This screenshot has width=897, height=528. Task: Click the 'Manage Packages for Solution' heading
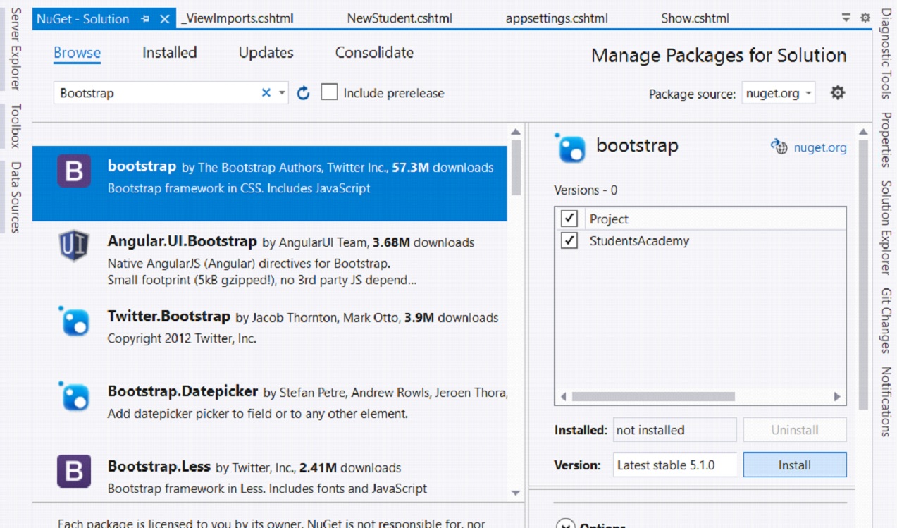point(719,56)
